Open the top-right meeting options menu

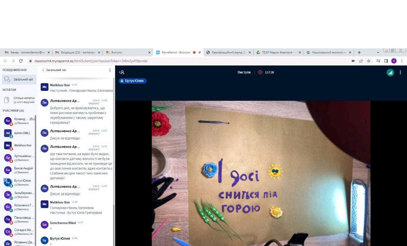400,73
